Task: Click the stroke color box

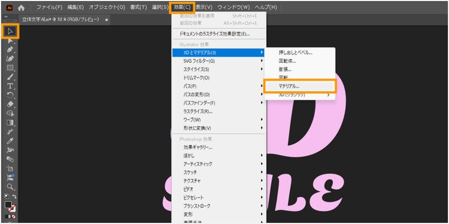Action: coord(13,209)
